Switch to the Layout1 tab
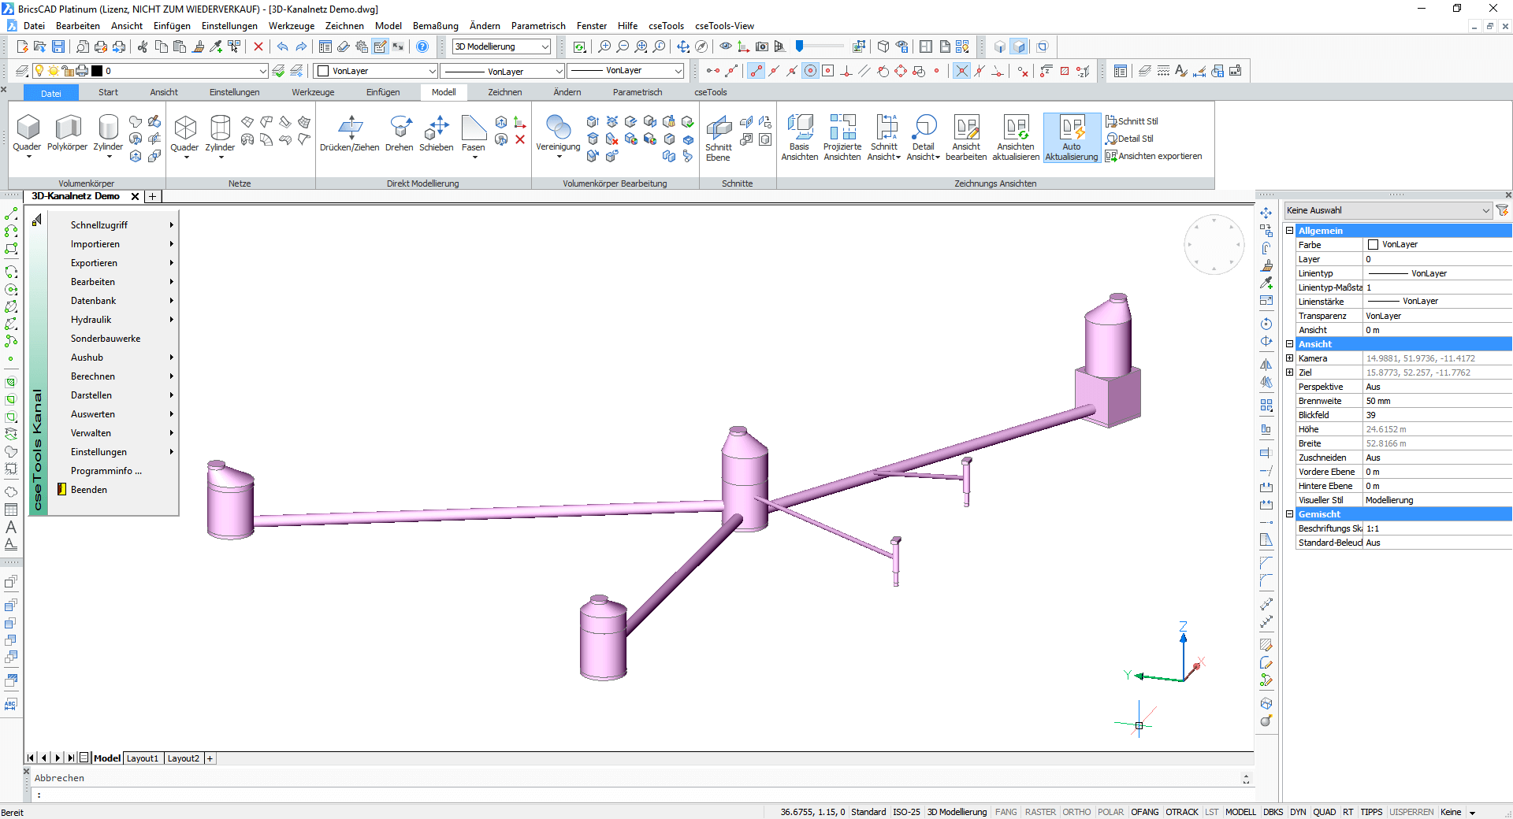The image size is (1513, 819). tap(143, 758)
